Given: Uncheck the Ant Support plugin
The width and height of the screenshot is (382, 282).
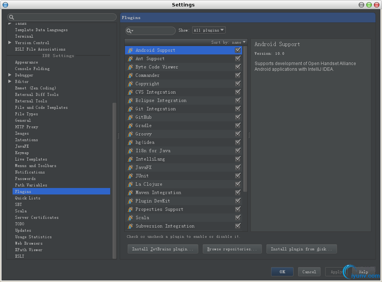Looking at the screenshot, I should (x=238, y=59).
